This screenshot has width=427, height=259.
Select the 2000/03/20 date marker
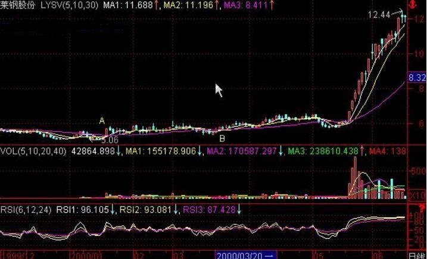coord(238,254)
